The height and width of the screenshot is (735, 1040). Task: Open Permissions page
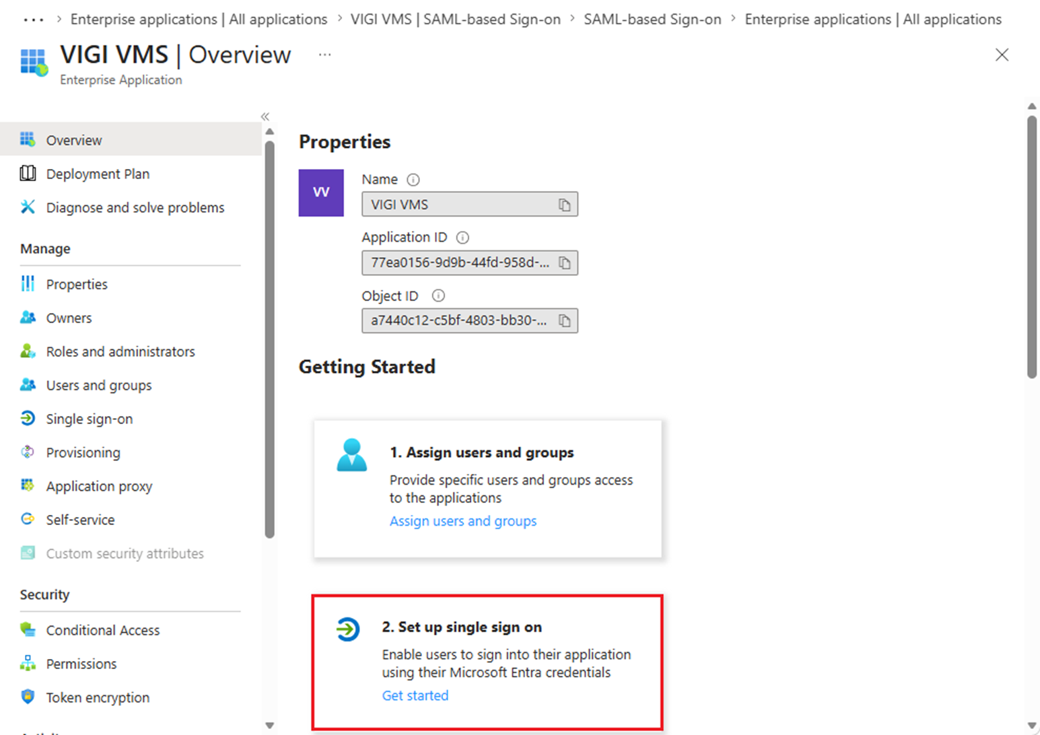coord(81,664)
